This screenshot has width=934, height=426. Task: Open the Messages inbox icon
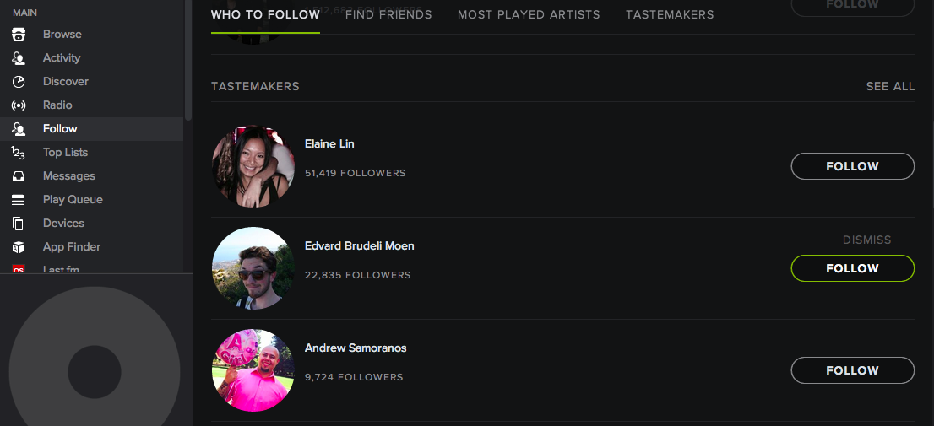tap(18, 176)
